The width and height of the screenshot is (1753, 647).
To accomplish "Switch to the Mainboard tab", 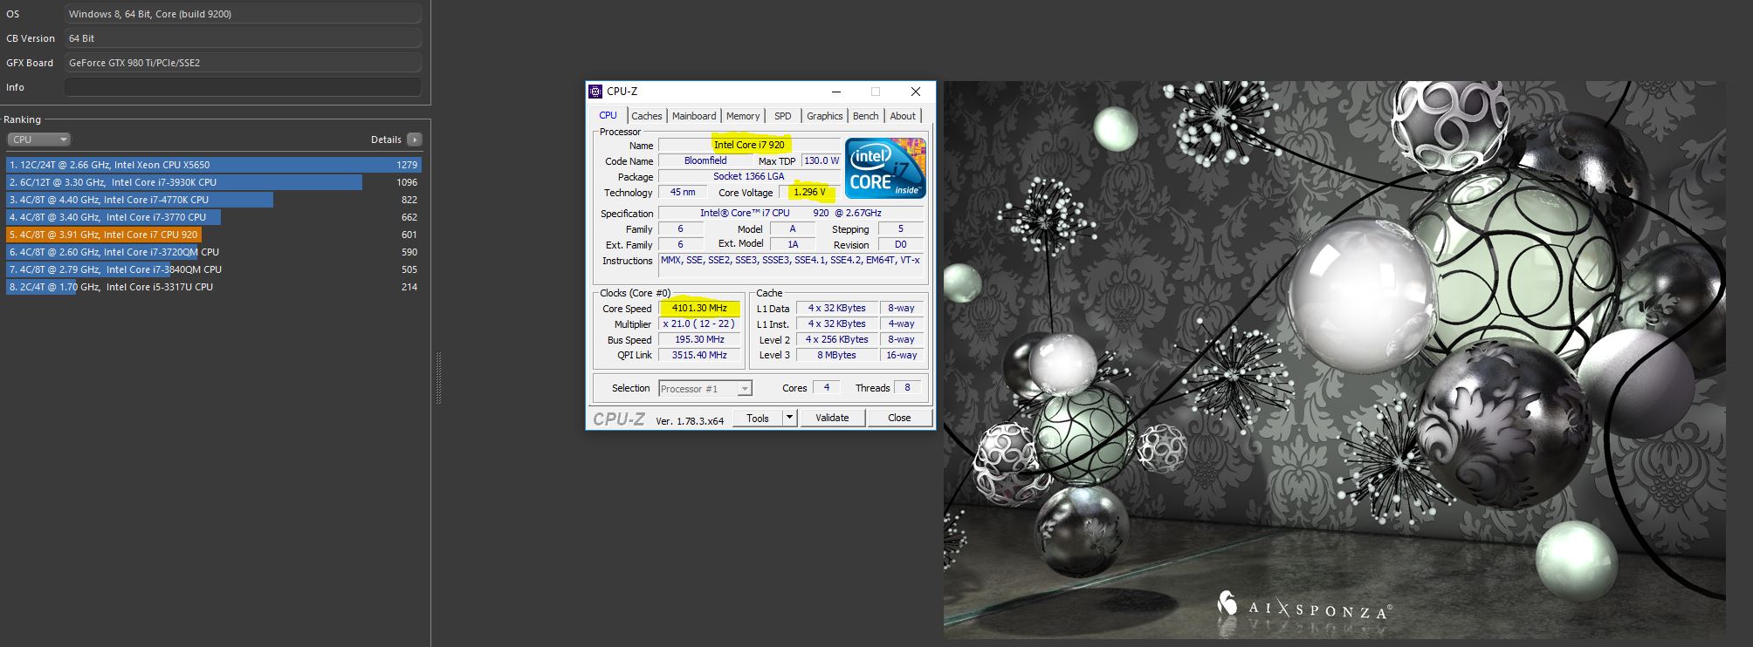I will point(694,116).
